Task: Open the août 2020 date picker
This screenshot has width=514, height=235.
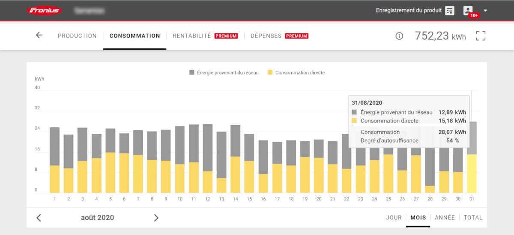Action: 97,217
